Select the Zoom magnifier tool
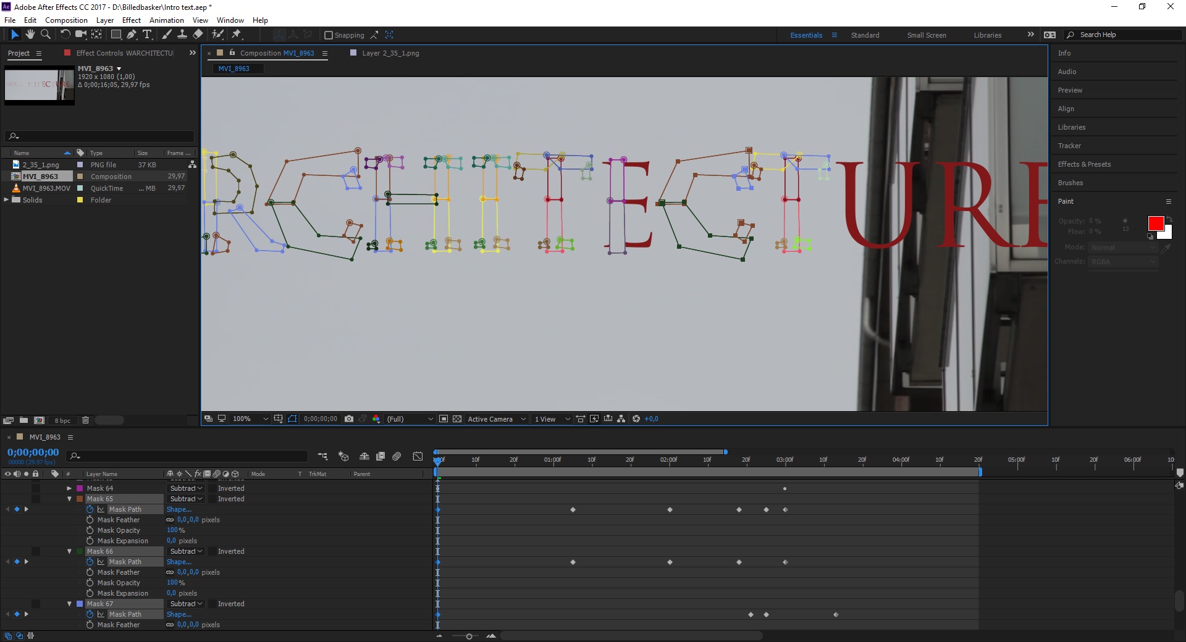Screen dimensions: 1186x642 click(x=45, y=35)
